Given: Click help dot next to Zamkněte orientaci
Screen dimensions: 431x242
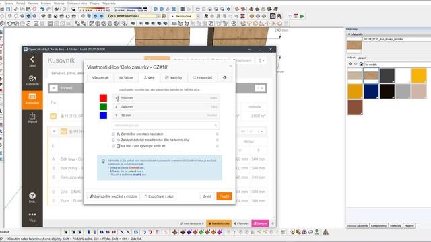Looking at the screenshot, I should pyautogui.click(x=217, y=134).
